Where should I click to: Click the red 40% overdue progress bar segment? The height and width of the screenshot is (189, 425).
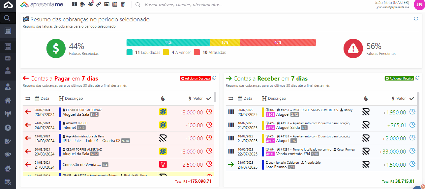click(278, 42)
